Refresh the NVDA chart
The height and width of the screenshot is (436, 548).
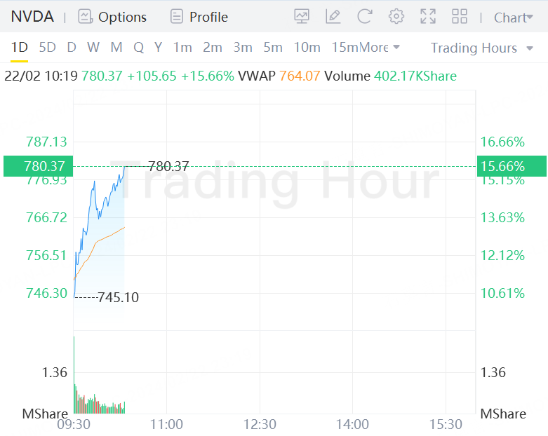(x=365, y=17)
